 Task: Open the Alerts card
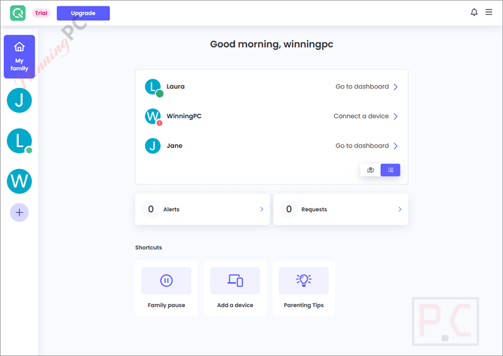click(x=202, y=209)
